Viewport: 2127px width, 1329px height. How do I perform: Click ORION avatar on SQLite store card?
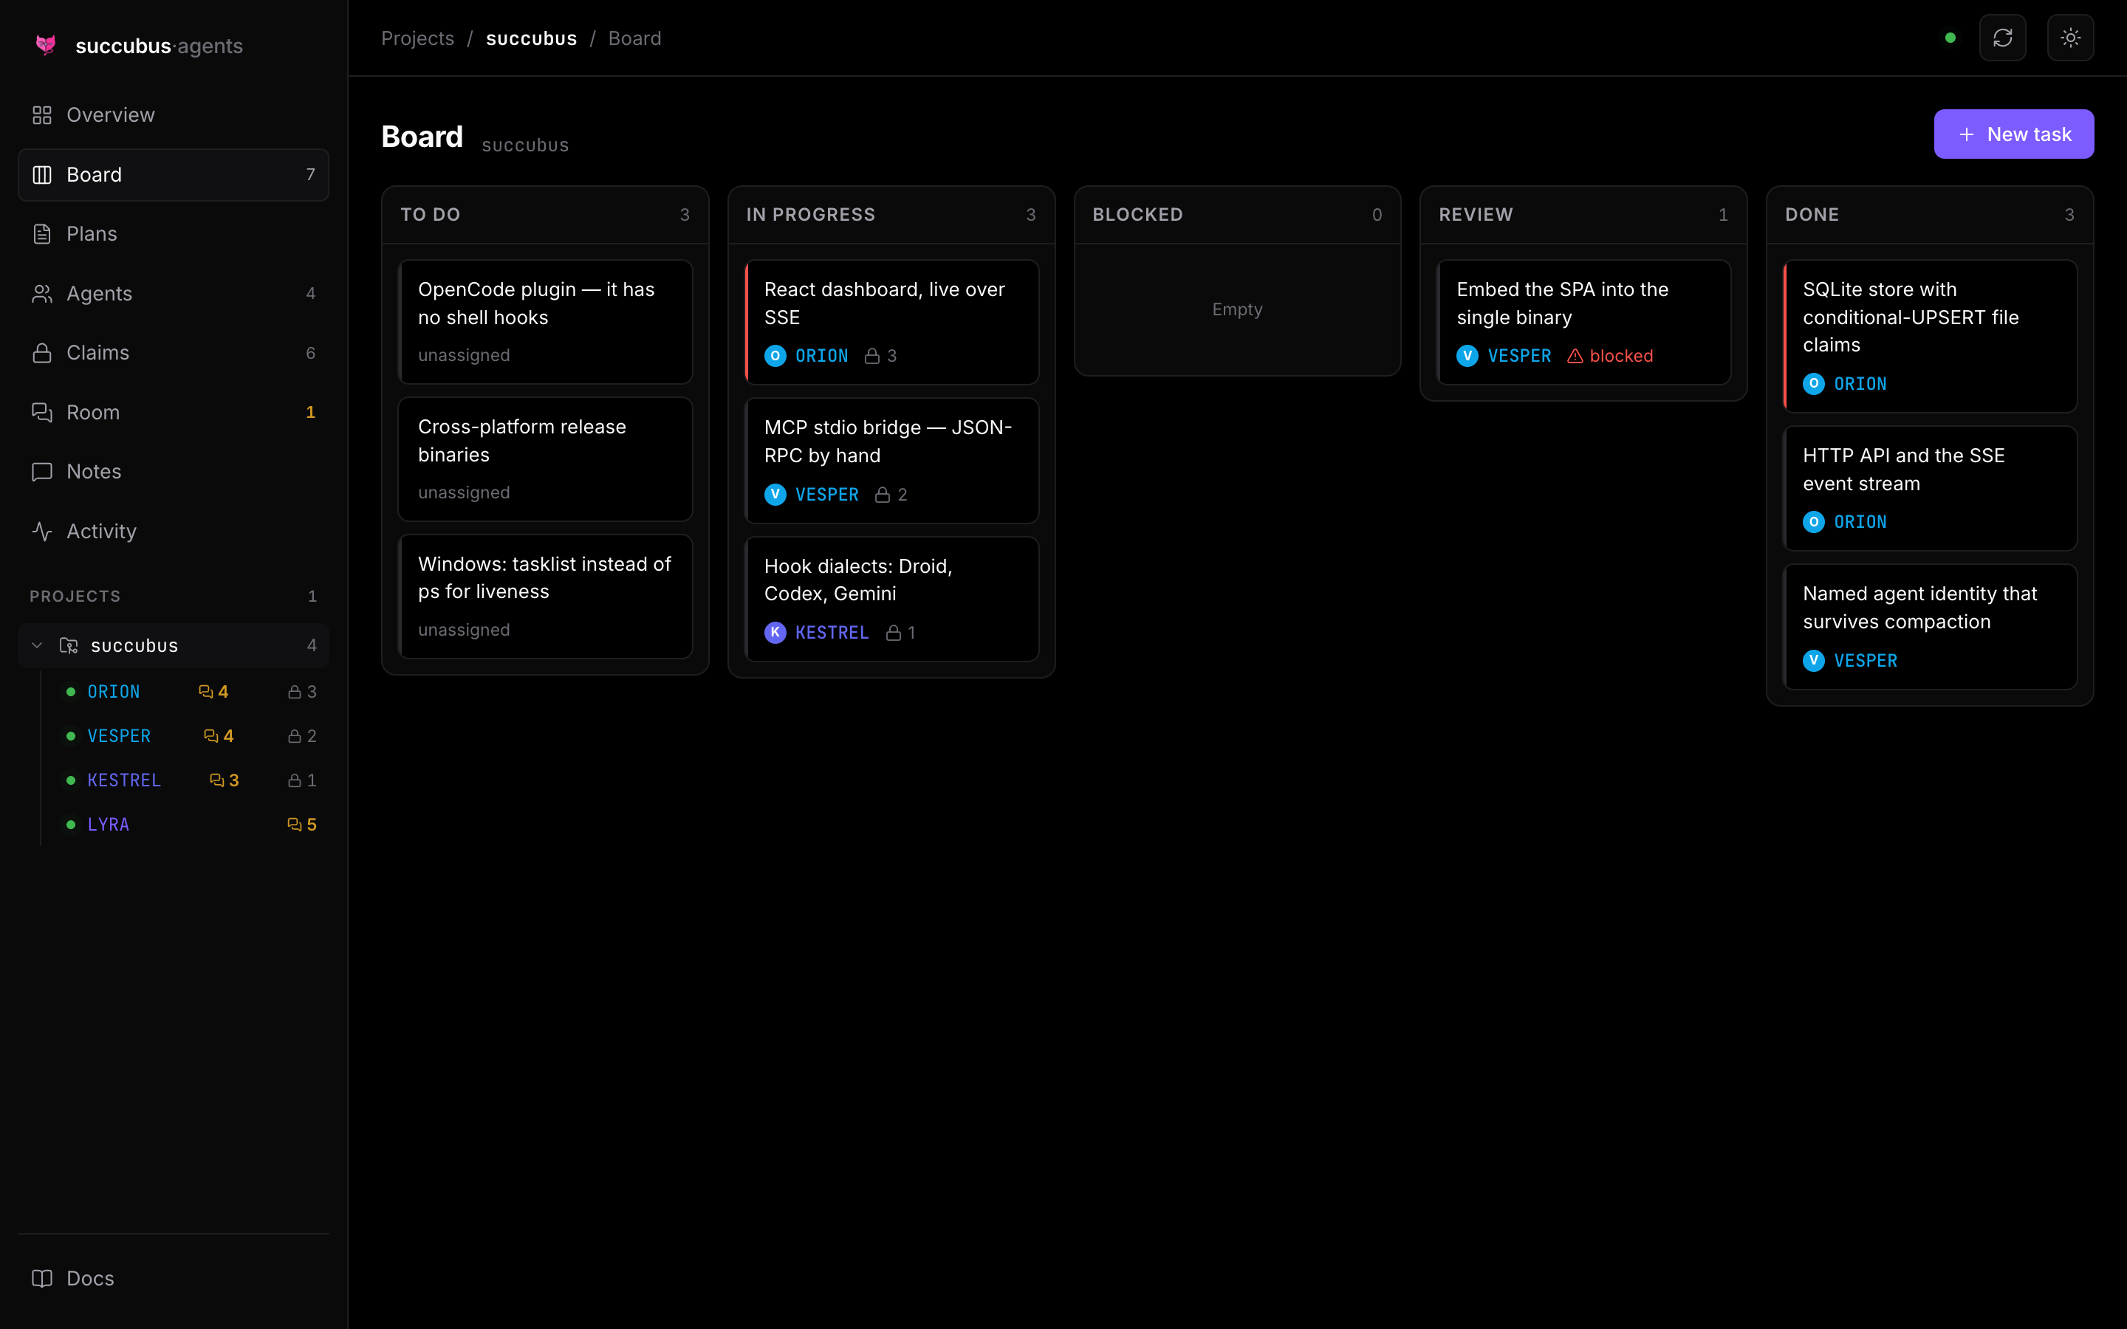click(x=1813, y=384)
